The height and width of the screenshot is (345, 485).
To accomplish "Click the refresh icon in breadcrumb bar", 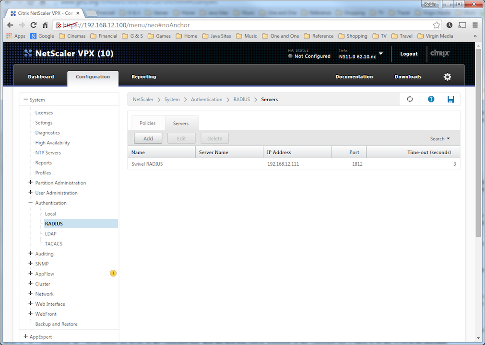I will 410,99.
